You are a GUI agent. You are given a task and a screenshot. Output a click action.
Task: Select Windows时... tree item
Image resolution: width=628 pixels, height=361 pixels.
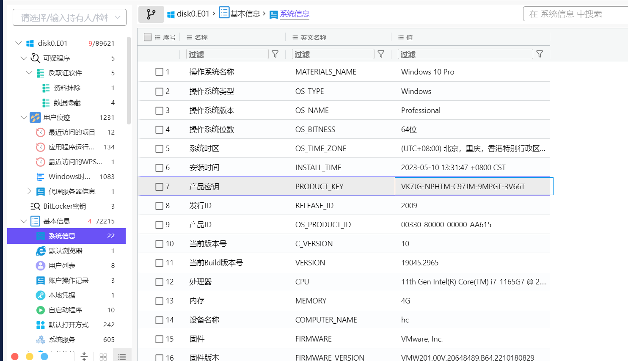[x=69, y=176]
